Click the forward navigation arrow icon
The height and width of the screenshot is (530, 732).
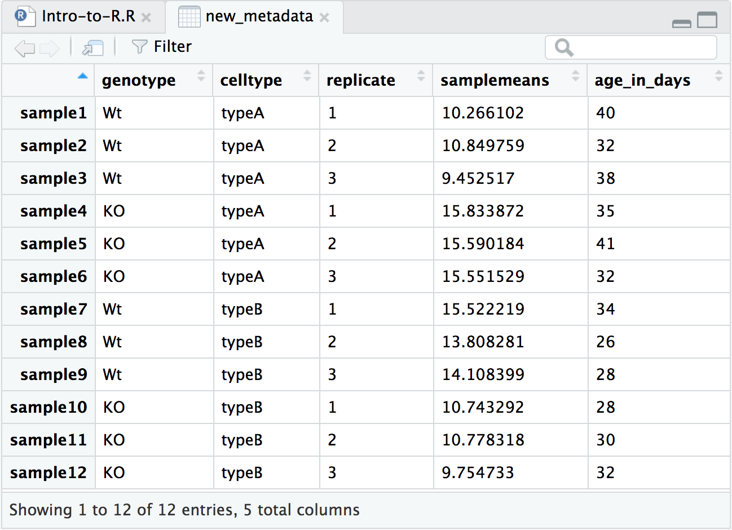(50, 48)
